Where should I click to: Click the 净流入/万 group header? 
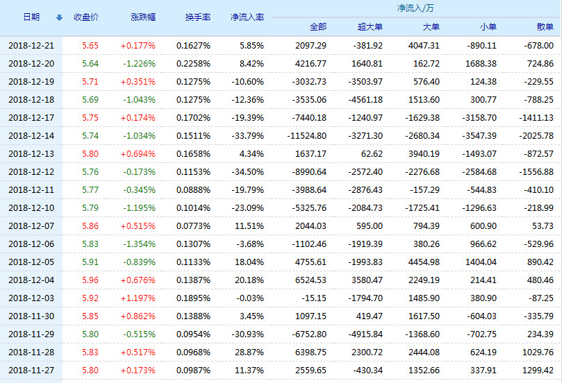pyautogui.click(x=415, y=8)
